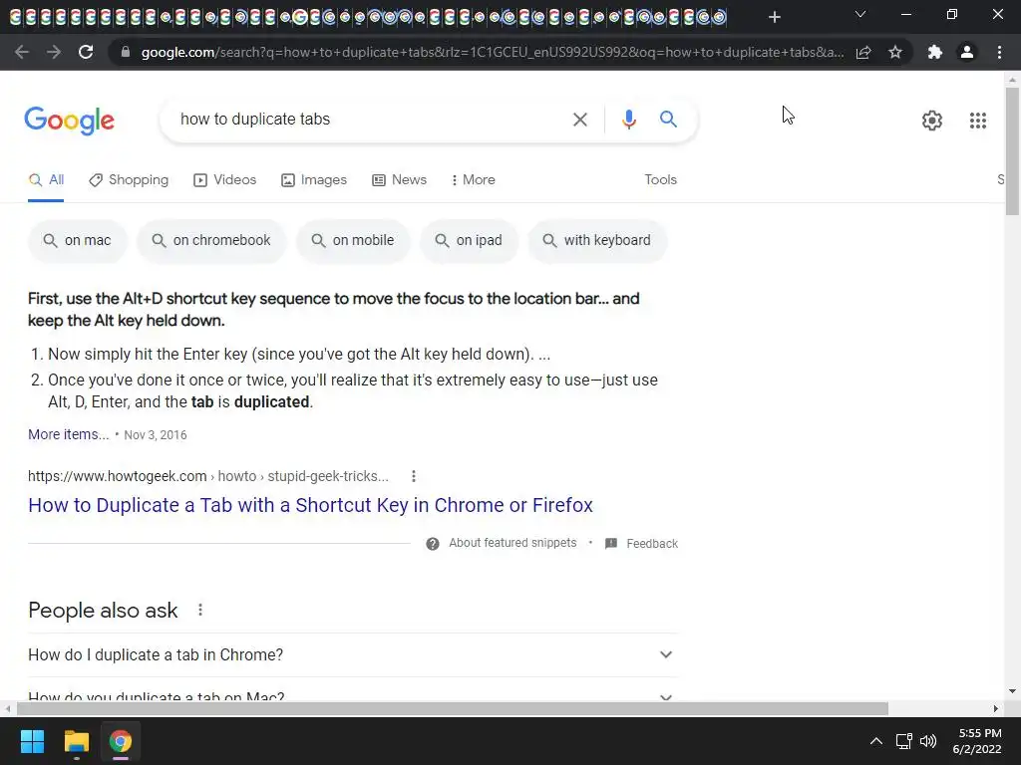The height and width of the screenshot is (765, 1021).
Task: Open the volume control in system tray
Action: pos(928,741)
